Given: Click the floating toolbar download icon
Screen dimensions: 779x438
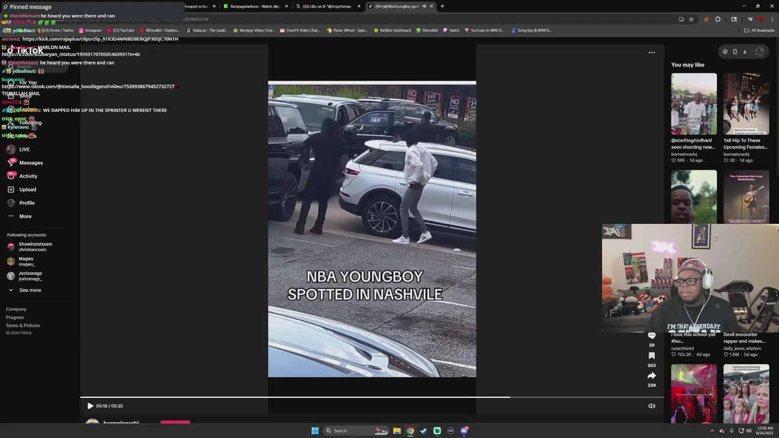Looking at the screenshot, I should [744, 52].
